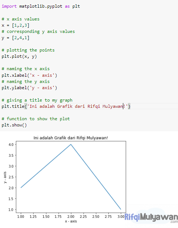The height and width of the screenshot is (228, 178).
Task: Click the '# naming the x axis' comment
Action: (x=26, y=69)
